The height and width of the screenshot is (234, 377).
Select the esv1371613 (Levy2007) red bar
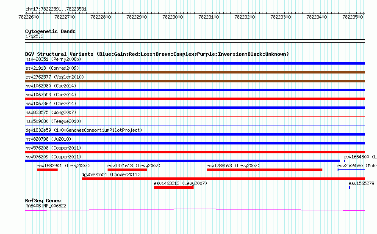[127, 170]
